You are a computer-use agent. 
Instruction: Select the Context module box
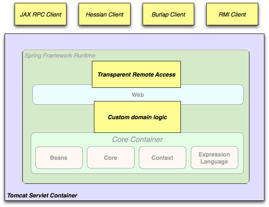(x=163, y=157)
